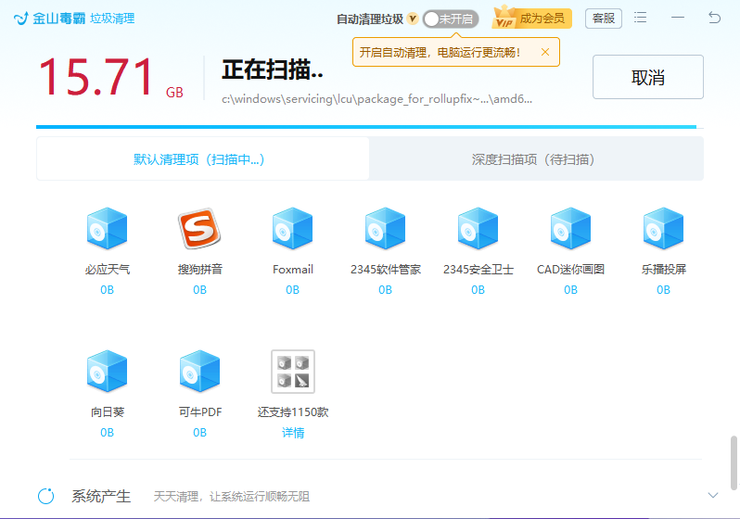Click the 可牛PDF icon

click(199, 372)
